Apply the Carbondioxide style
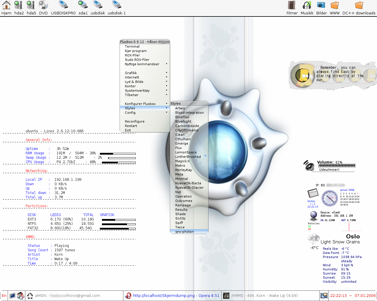The width and height of the screenshot is (377, 301). click(x=189, y=126)
